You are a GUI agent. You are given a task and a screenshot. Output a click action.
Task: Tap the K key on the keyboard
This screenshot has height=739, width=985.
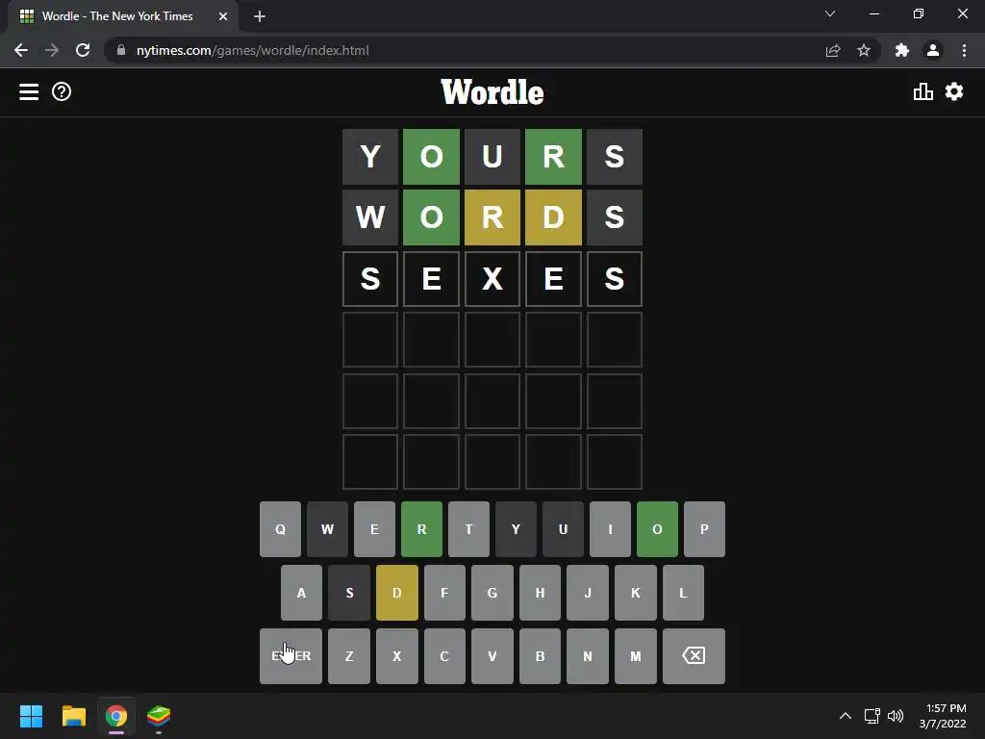click(x=636, y=593)
